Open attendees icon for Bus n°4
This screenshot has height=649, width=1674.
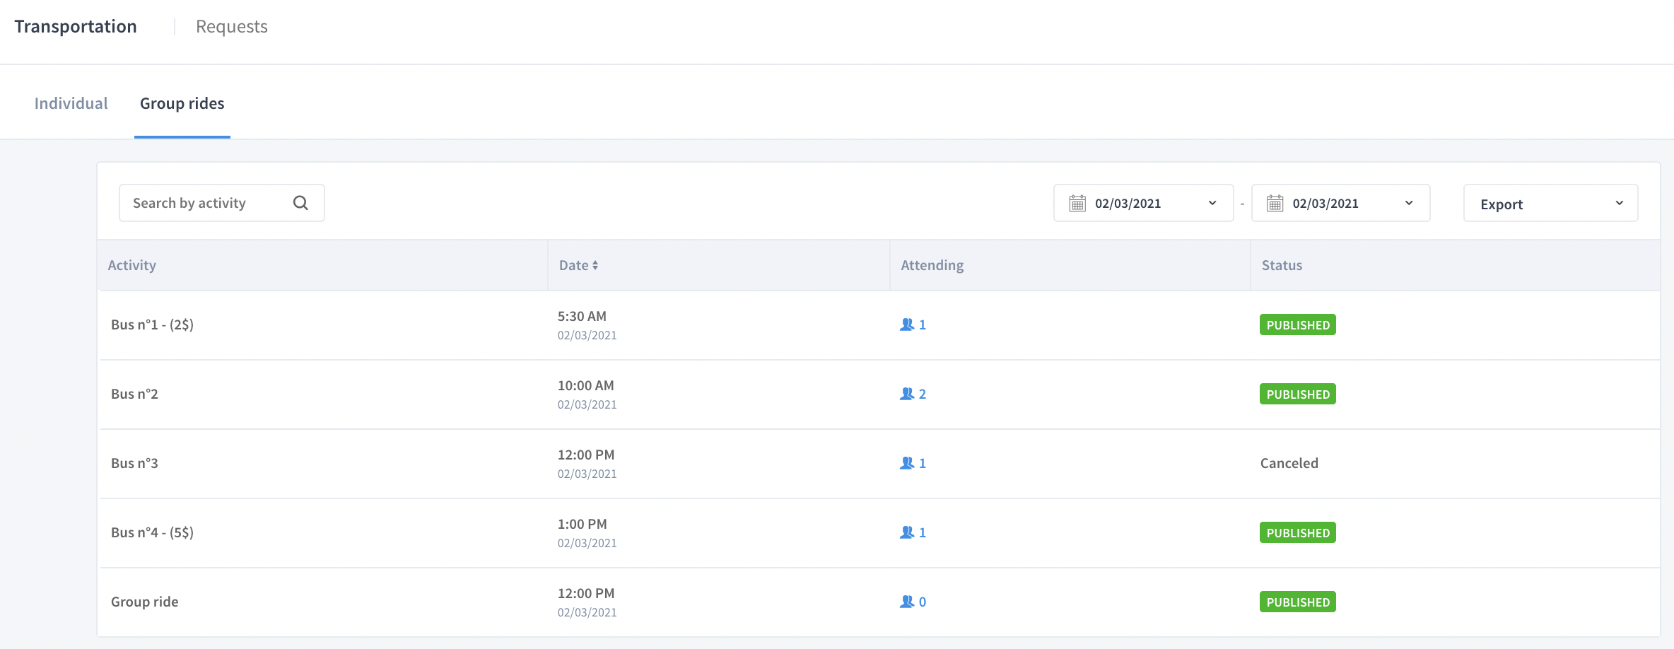[907, 532]
